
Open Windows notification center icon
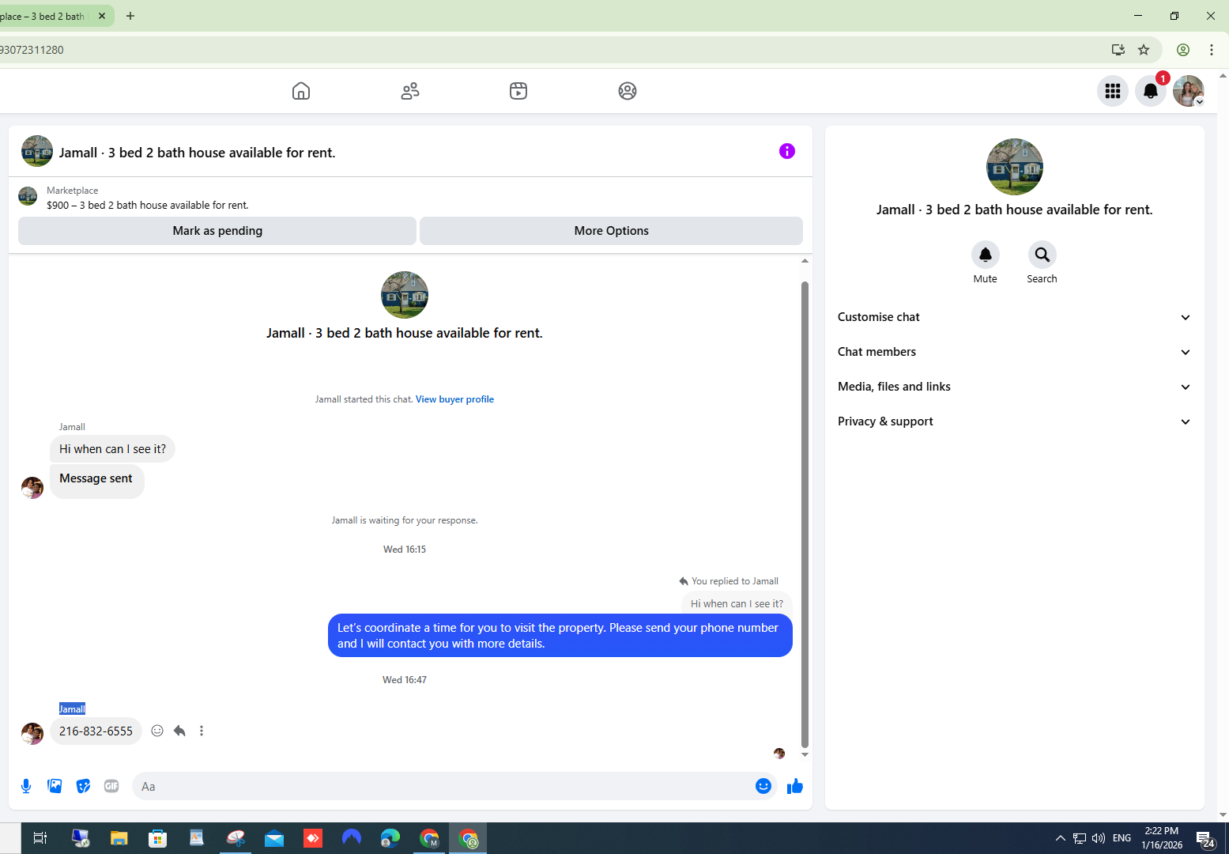1205,839
